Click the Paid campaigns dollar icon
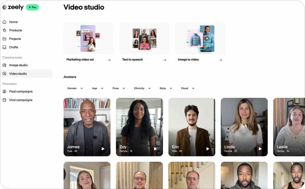Screen dimensions: 305x189 [x=4, y=92]
